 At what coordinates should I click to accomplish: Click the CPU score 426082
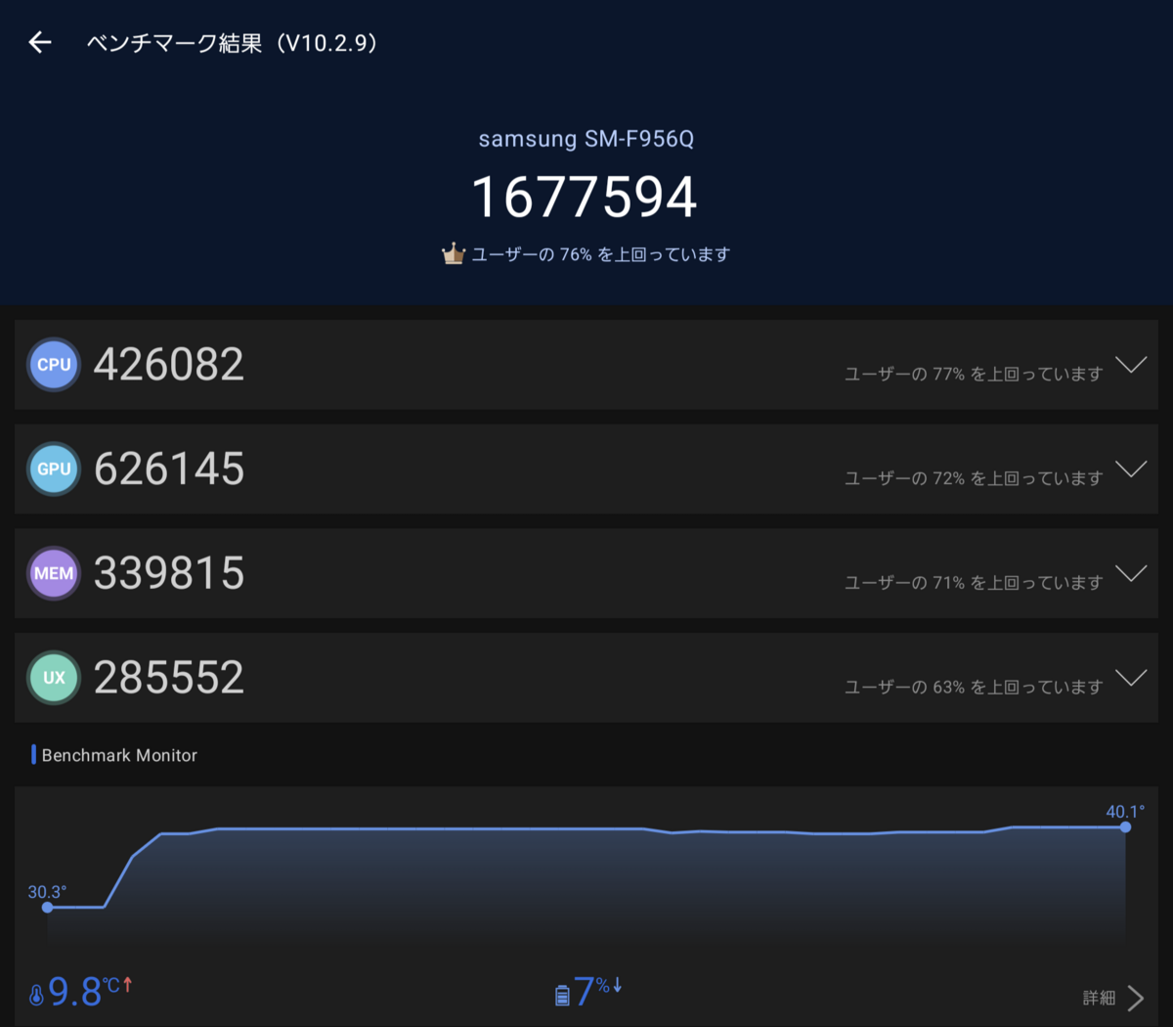tap(169, 365)
